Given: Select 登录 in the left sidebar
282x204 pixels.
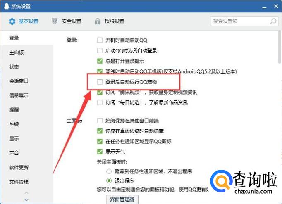Looking at the screenshot, I should [x=26, y=38].
